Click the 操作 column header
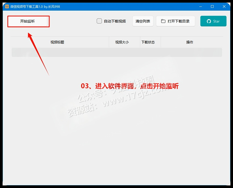Screen dimensions: 233x188 click(192, 42)
